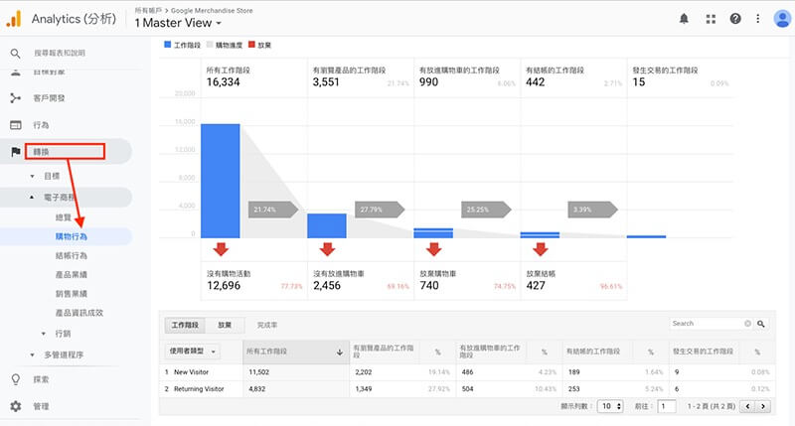Click the 所有工作階段 blue funnel bar
795x426 pixels.
coord(220,181)
